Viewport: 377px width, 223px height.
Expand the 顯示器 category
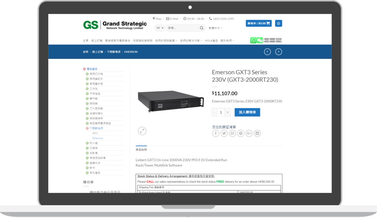87,98
